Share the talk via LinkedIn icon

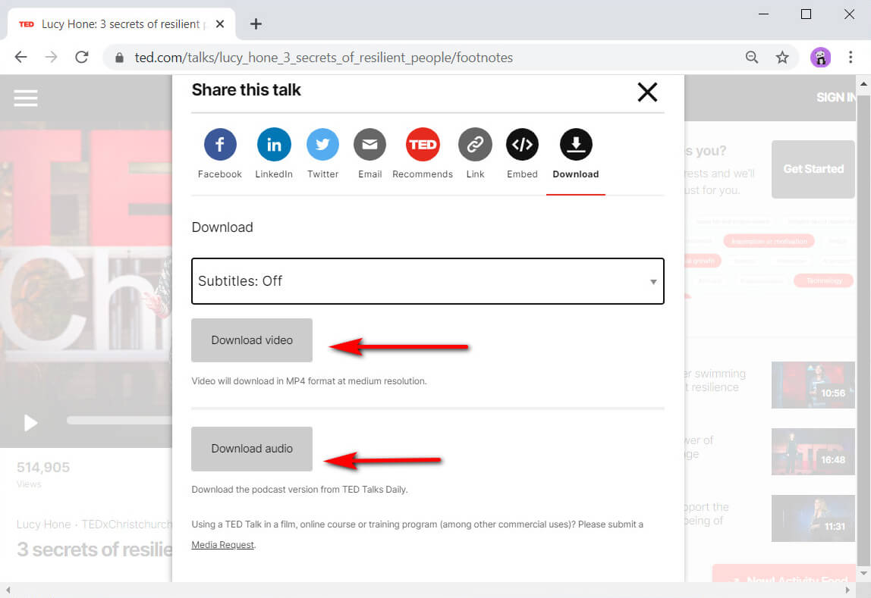274,144
